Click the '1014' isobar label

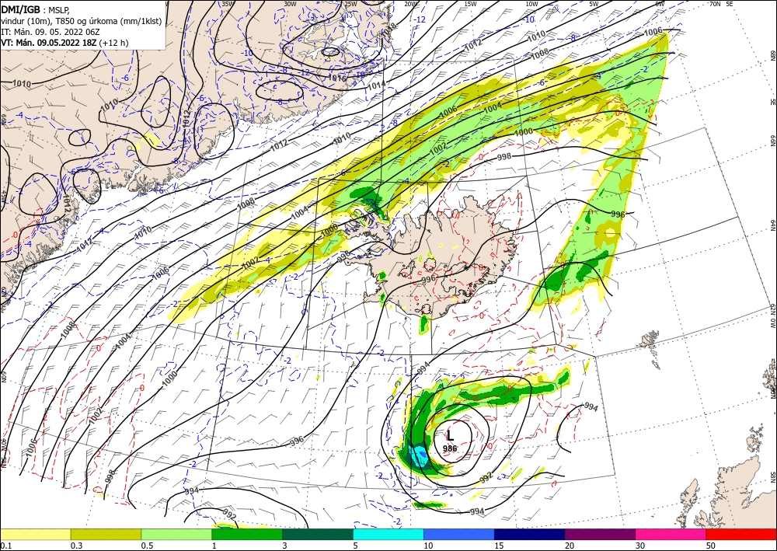(376, 85)
